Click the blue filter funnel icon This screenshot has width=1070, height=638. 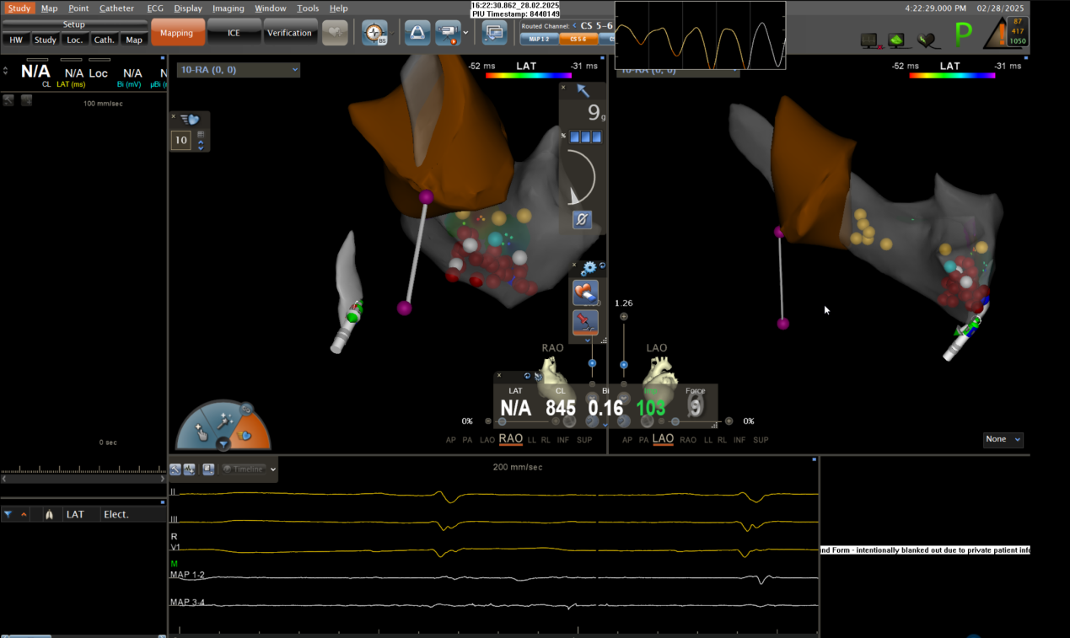click(x=8, y=514)
